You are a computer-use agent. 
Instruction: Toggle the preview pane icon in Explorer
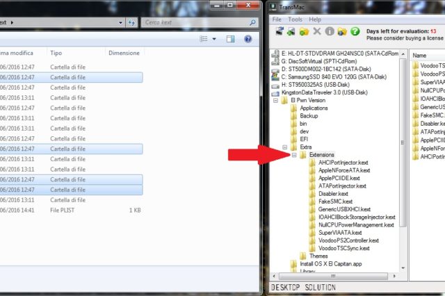230,39
